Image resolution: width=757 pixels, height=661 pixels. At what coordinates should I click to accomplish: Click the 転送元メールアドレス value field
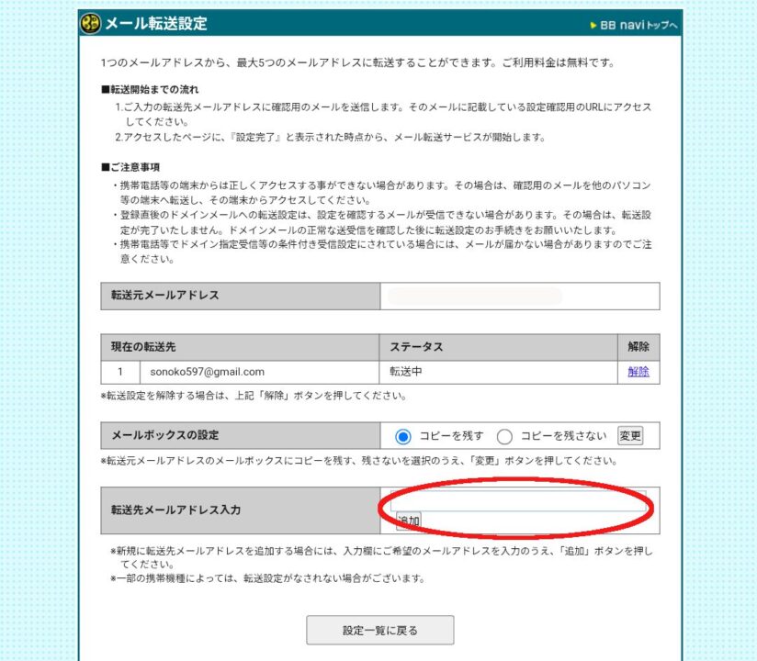pos(520,297)
